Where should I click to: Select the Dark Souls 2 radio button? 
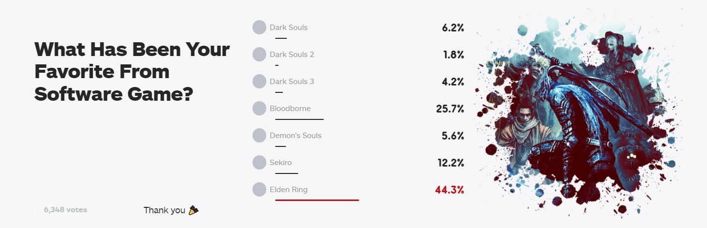259,55
